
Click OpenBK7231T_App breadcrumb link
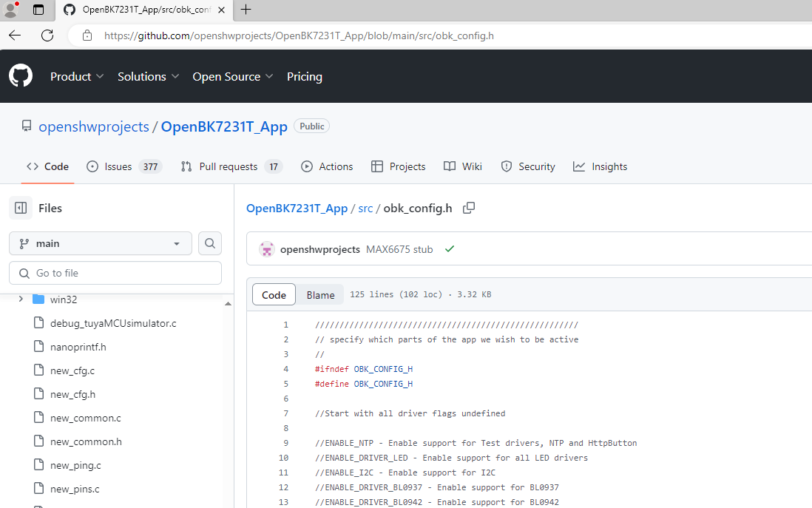point(297,209)
